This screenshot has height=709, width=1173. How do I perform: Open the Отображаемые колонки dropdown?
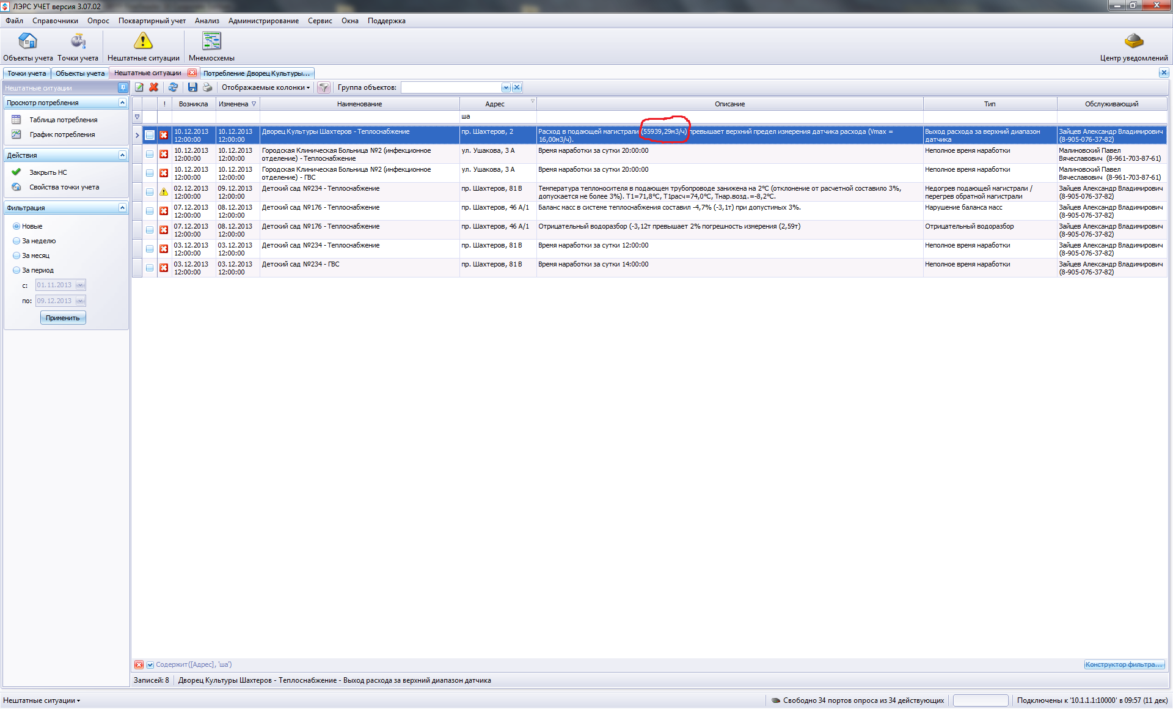[x=266, y=87]
